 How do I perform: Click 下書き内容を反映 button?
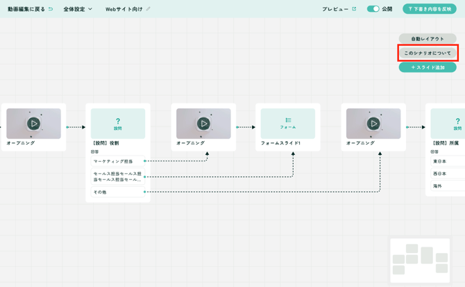[429, 9]
